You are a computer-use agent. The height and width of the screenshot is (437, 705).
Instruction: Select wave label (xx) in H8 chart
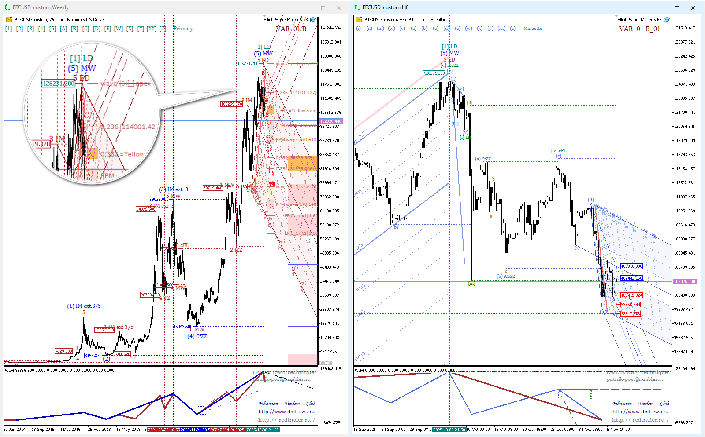(x=501, y=29)
